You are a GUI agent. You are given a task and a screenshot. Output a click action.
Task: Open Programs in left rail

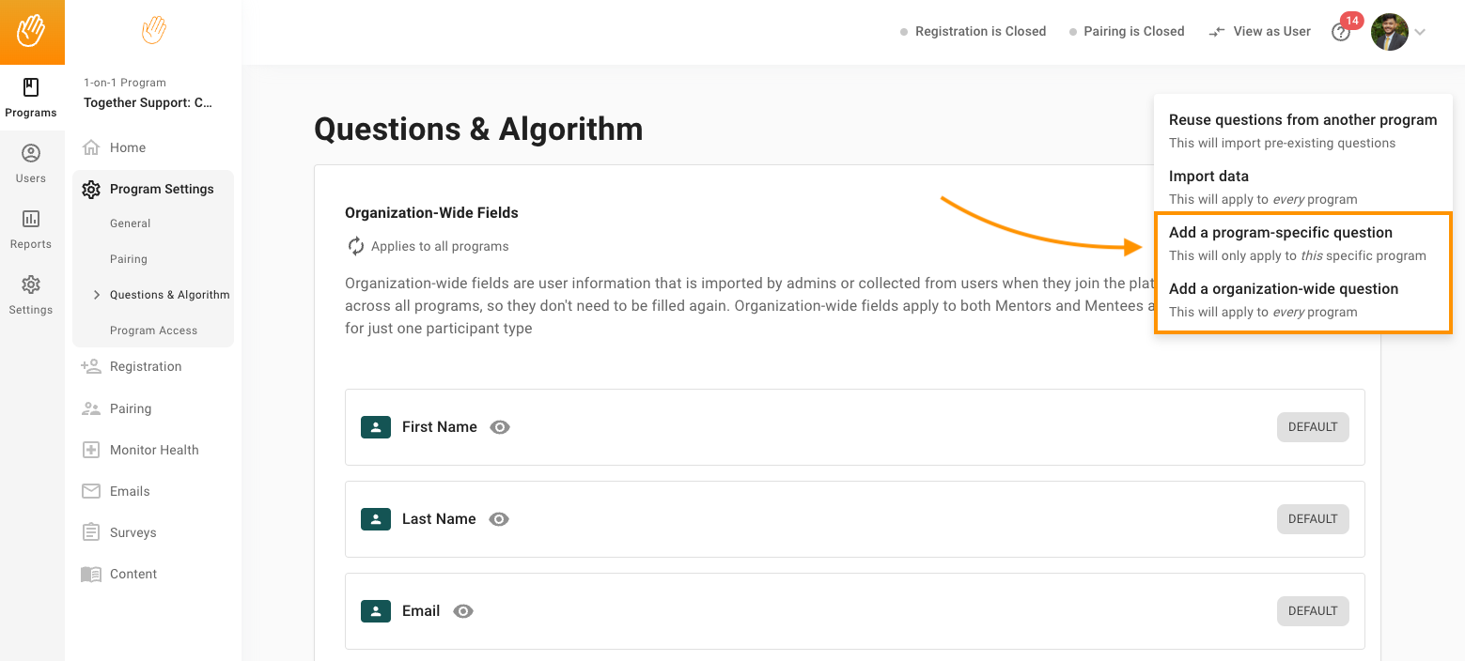[x=31, y=98]
